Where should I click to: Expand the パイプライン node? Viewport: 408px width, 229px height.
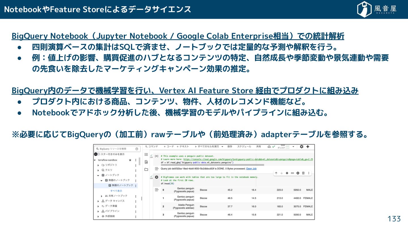click(98, 211)
